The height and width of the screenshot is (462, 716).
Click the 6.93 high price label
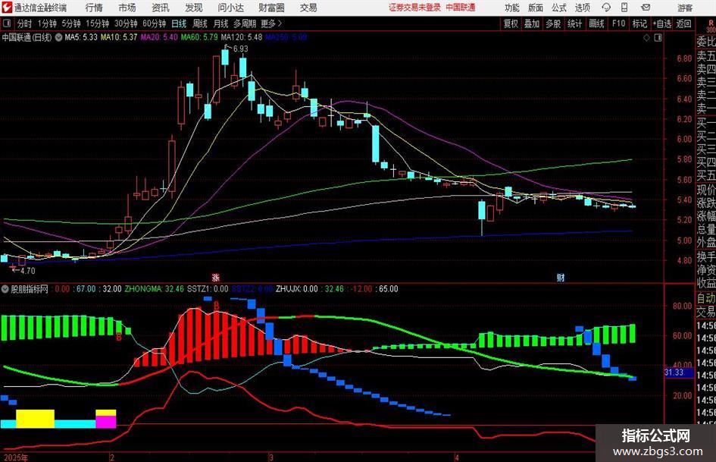(240, 49)
